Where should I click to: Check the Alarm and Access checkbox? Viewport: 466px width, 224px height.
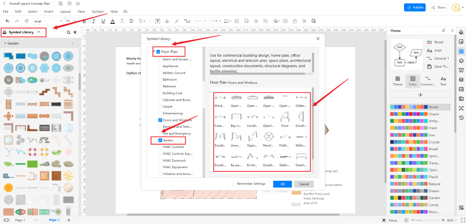160,59
